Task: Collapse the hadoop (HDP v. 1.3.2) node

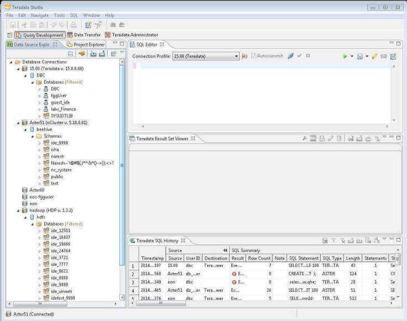Action: pyautogui.click(x=18, y=210)
